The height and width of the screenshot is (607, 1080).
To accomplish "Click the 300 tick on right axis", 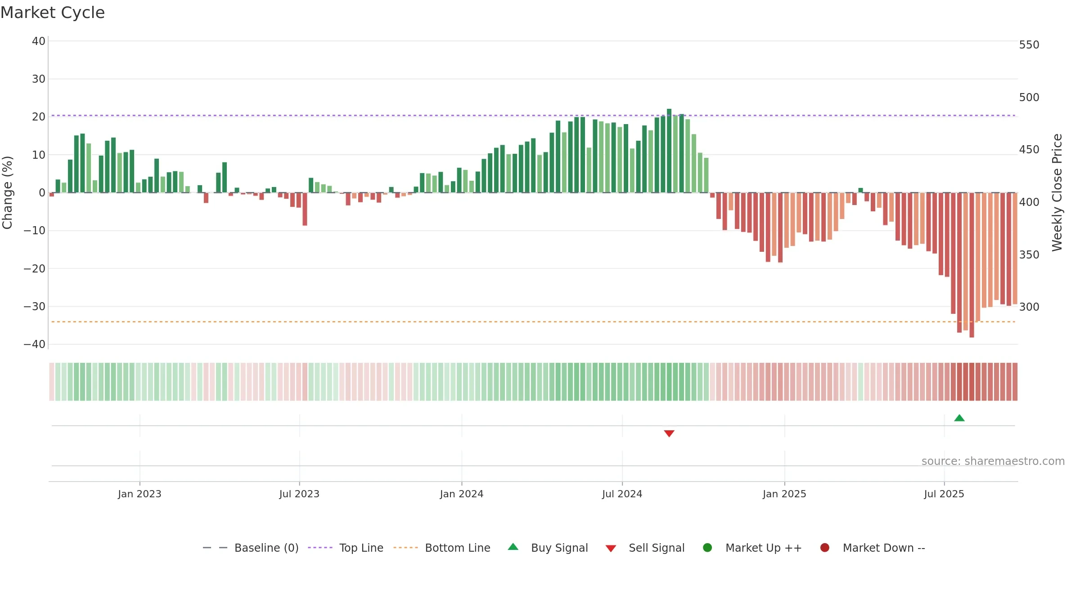I will click(1029, 307).
